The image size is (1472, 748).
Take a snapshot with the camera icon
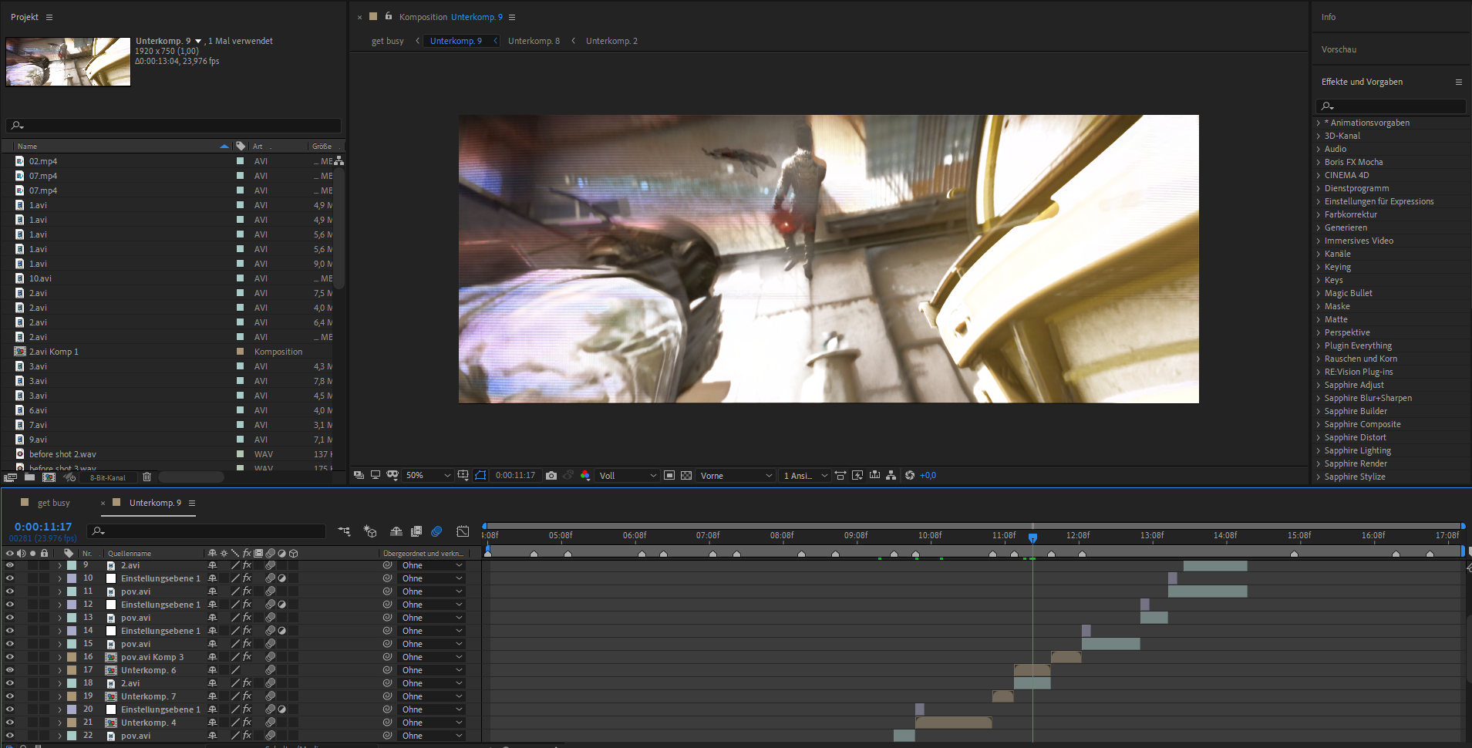point(551,476)
